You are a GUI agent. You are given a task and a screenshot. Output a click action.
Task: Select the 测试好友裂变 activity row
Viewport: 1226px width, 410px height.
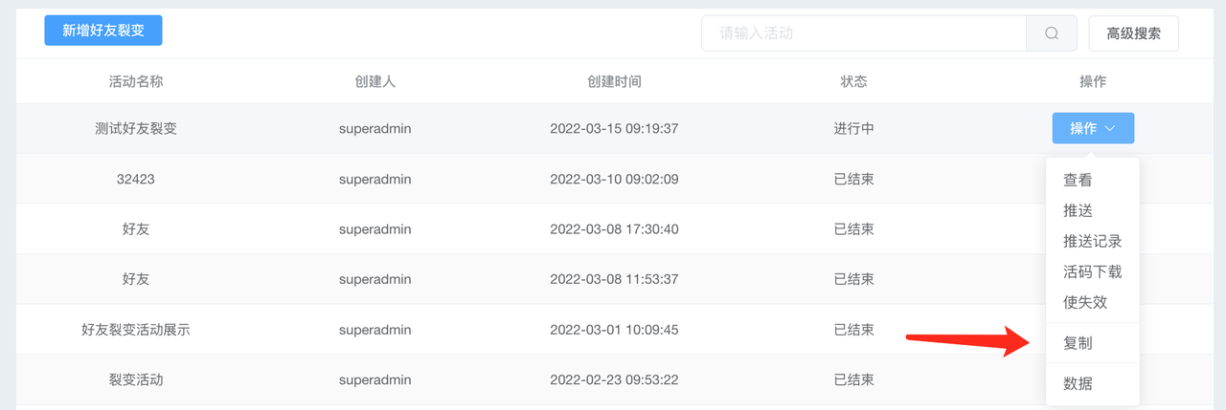click(x=615, y=129)
